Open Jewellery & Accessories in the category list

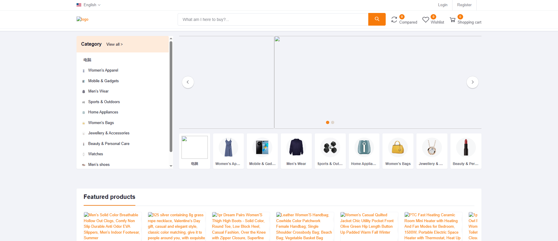[109, 133]
